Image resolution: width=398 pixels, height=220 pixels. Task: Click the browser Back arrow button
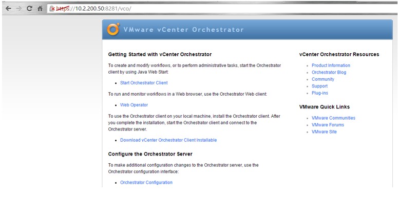7,9
